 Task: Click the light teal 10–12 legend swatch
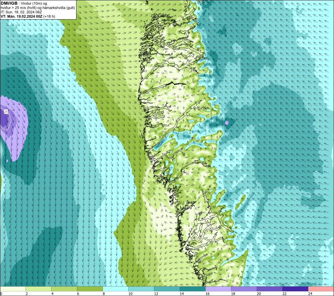pos(141,289)
